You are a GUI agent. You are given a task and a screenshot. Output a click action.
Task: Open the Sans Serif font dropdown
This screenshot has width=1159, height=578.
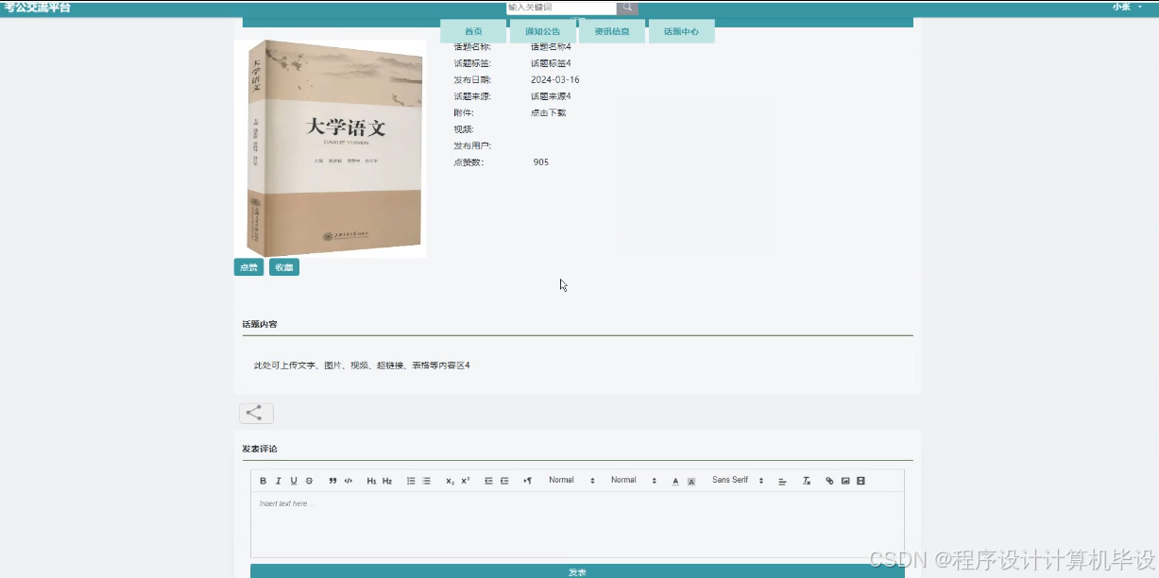pos(738,481)
